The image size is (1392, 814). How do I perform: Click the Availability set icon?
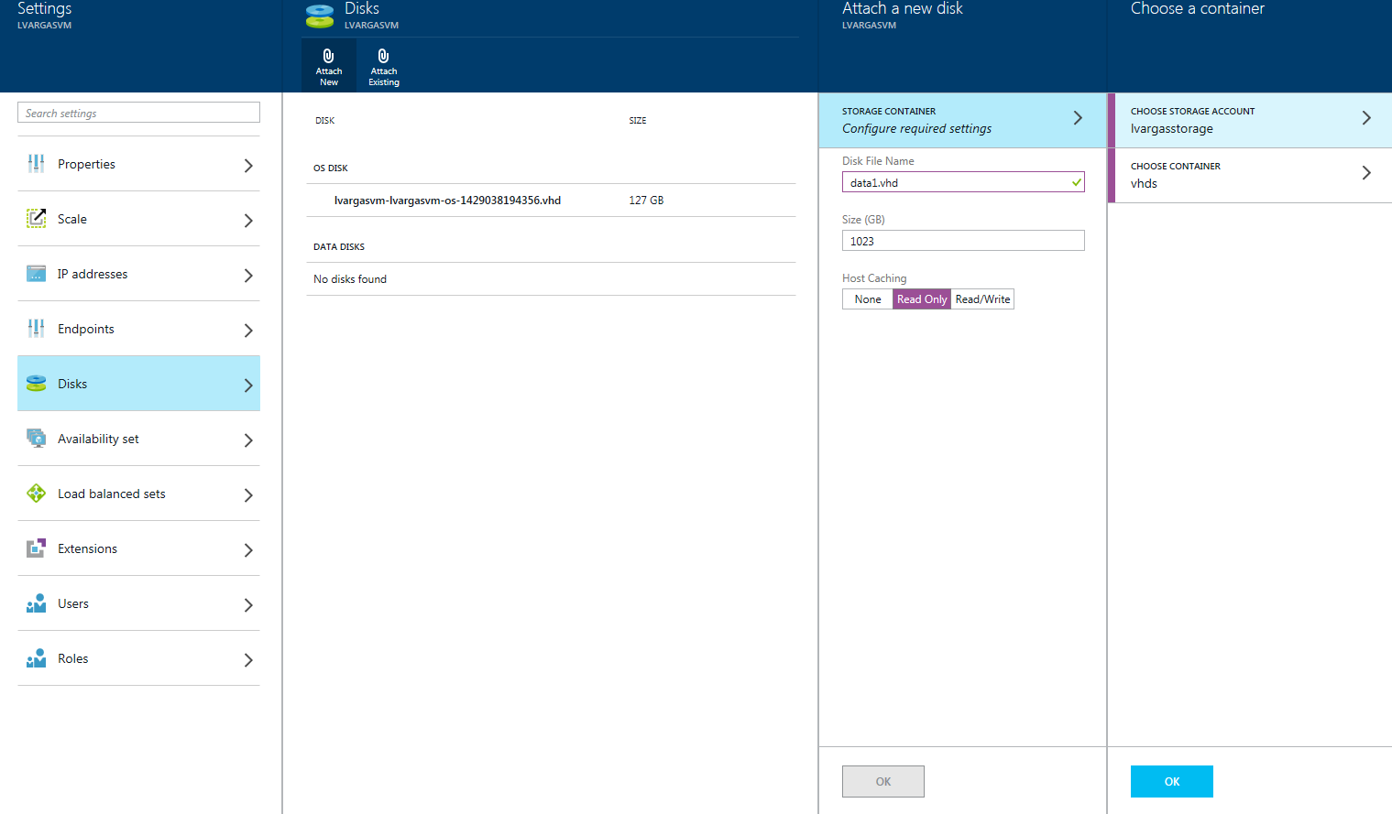click(x=36, y=439)
